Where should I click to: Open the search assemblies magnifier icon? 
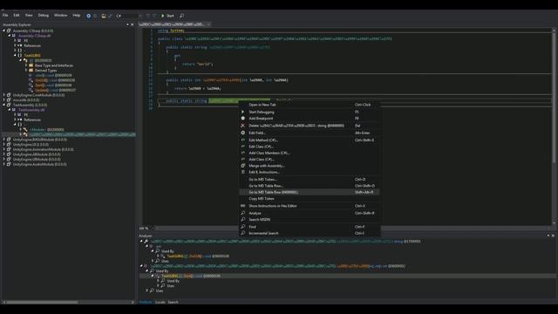182,16
